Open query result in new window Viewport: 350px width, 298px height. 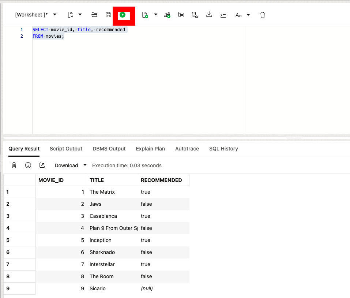[42, 165]
